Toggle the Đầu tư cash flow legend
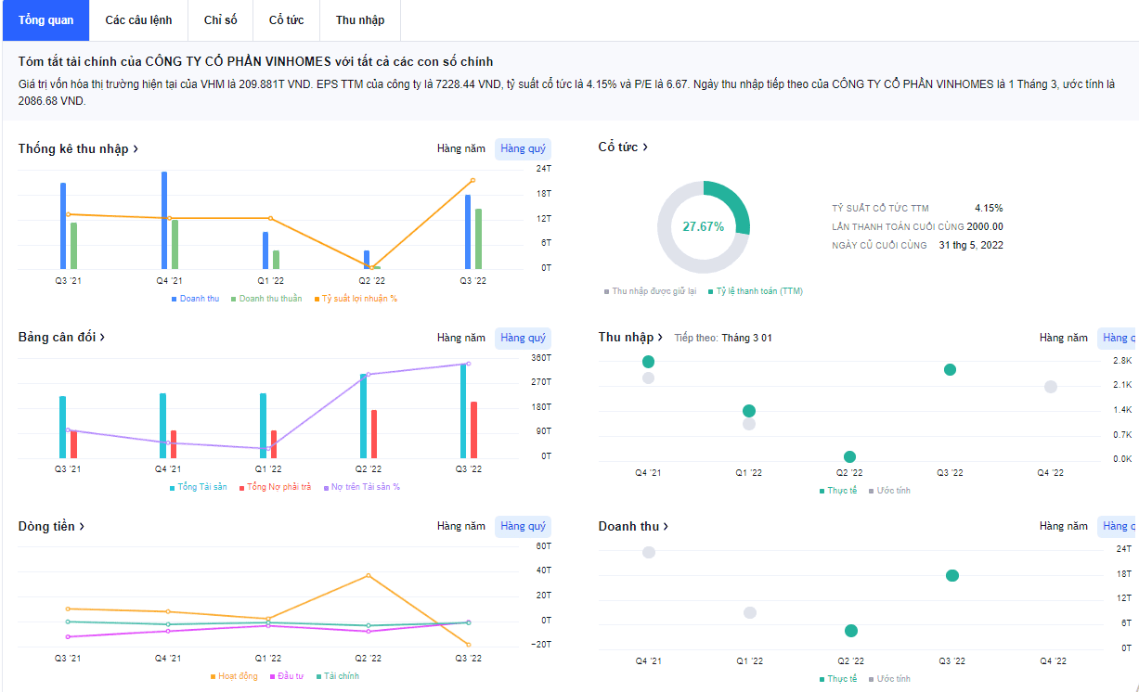 click(x=286, y=676)
